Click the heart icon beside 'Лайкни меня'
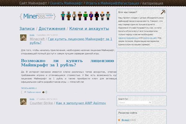The height and width of the screenshot is (124, 186). [x=25, y=92]
